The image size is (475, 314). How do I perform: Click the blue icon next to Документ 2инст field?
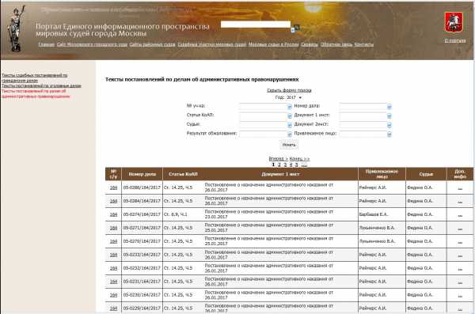389,125
